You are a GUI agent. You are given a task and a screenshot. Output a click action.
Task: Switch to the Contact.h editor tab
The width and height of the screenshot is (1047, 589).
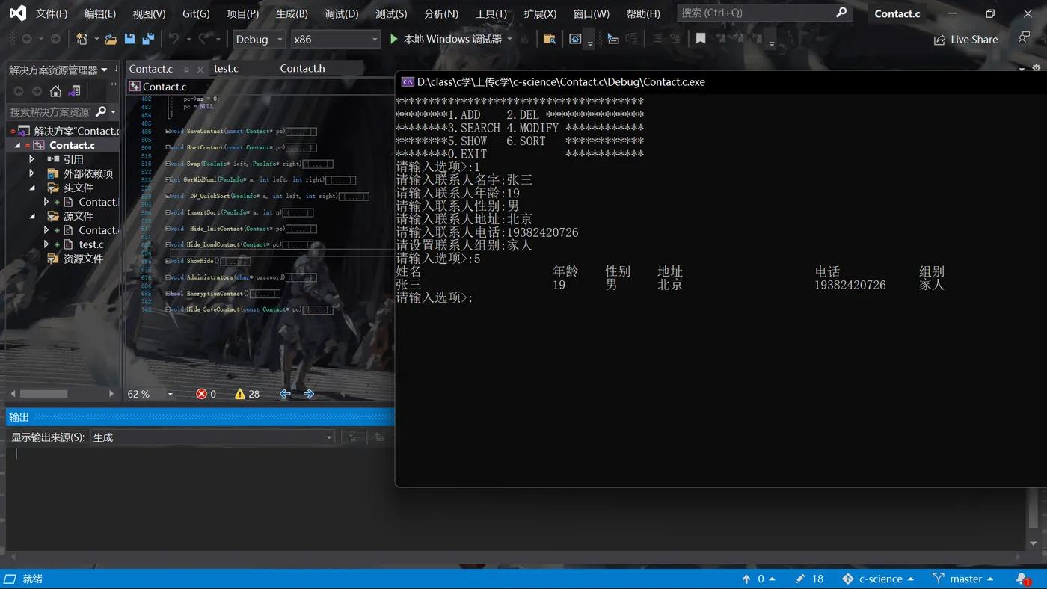click(302, 68)
